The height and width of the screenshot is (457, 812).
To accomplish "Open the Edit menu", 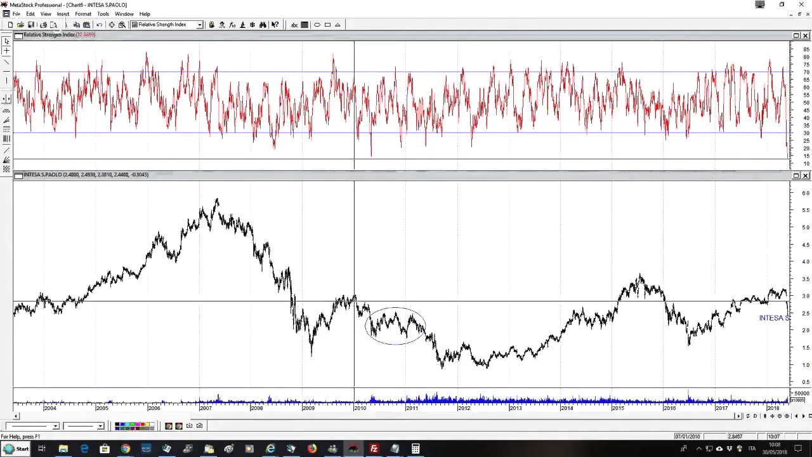I will 30,14.
